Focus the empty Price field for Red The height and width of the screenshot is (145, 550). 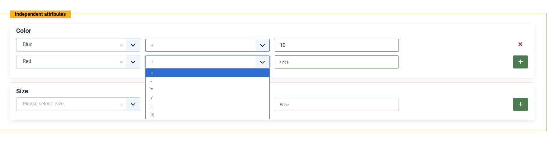336,62
